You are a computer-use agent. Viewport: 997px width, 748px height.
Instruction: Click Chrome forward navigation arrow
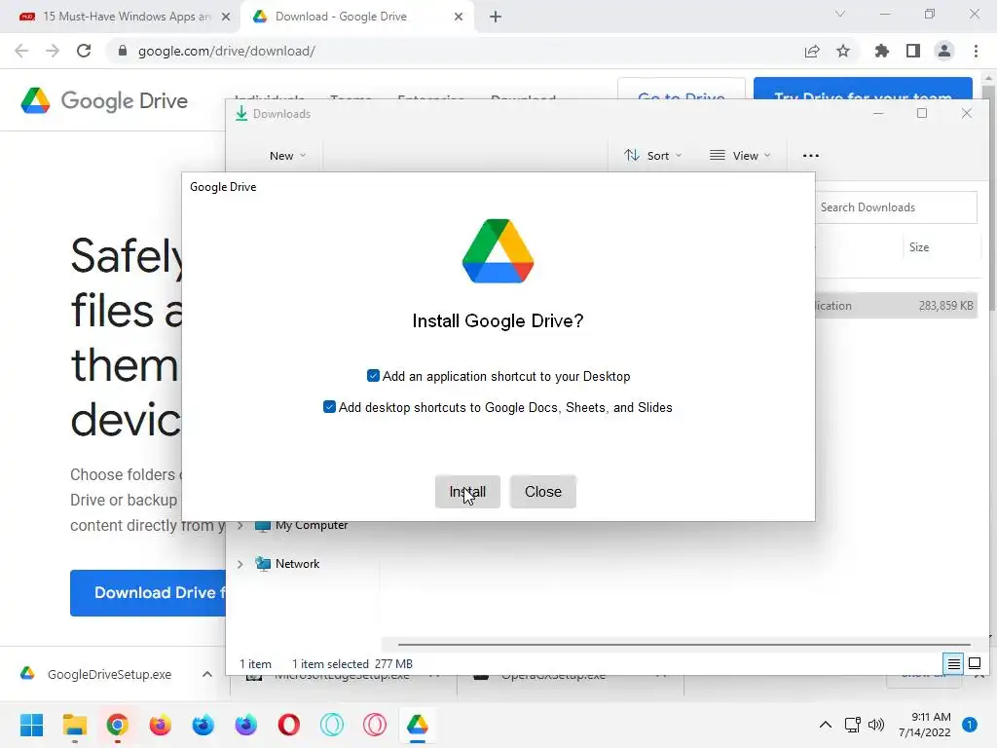[x=53, y=51]
